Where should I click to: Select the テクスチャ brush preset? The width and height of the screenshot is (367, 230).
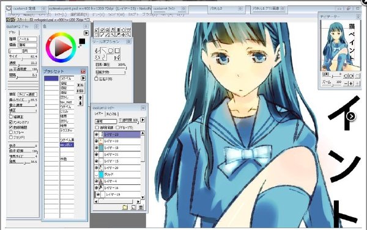click(67, 131)
